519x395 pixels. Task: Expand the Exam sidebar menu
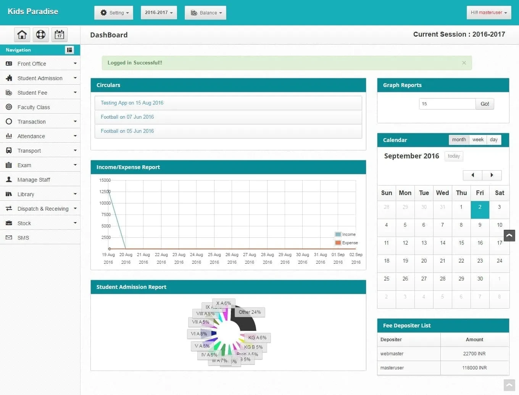(x=40, y=165)
